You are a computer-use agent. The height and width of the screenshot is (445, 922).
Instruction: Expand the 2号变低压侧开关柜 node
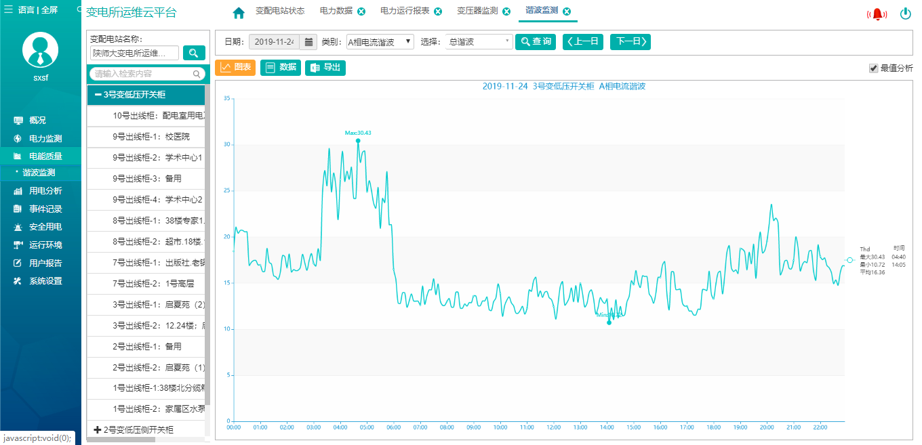[x=97, y=430]
